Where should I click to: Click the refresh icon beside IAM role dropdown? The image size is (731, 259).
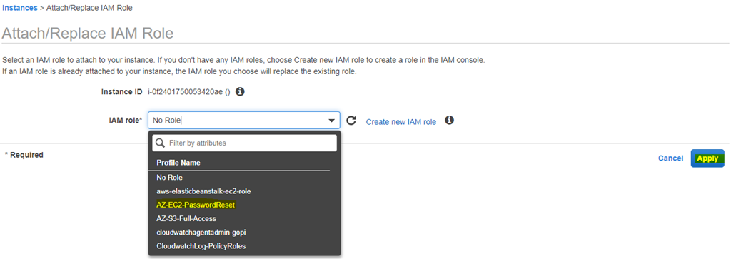click(x=351, y=121)
